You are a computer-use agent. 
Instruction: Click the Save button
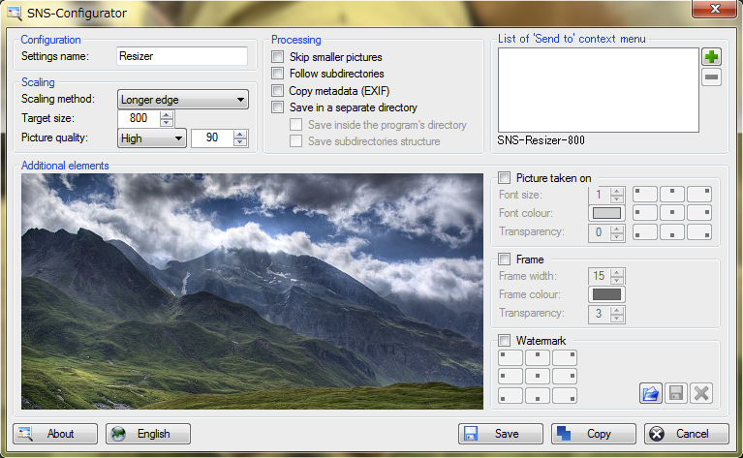coord(501,434)
